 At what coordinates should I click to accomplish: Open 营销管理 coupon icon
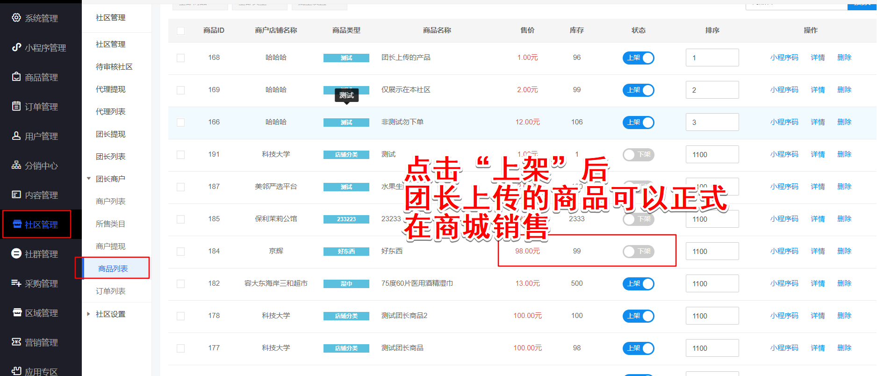16,342
